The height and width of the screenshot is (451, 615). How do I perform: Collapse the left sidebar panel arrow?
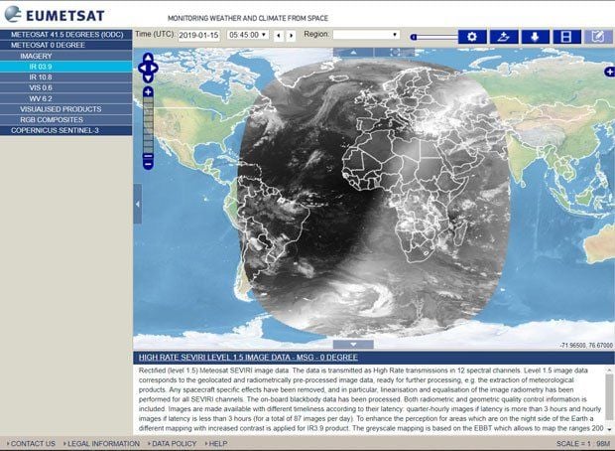pyautogui.click(x=138, y=204)
